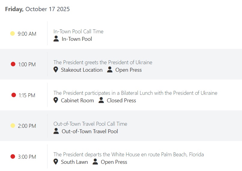Click the red dot beside 1:00 PM

pyautogui.click(x=13, y=64)
